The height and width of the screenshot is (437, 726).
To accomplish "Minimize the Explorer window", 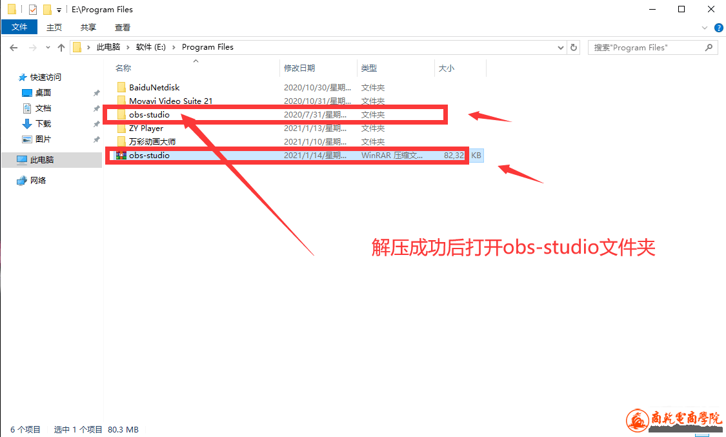I will 652,9.
